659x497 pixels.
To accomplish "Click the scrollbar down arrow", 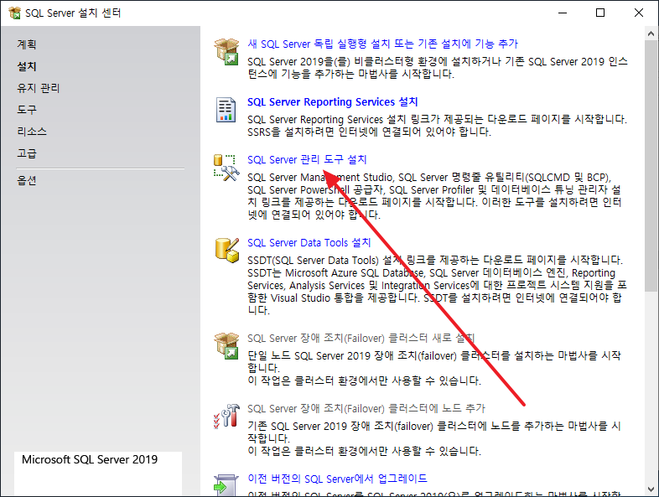I will click(651, 489).
